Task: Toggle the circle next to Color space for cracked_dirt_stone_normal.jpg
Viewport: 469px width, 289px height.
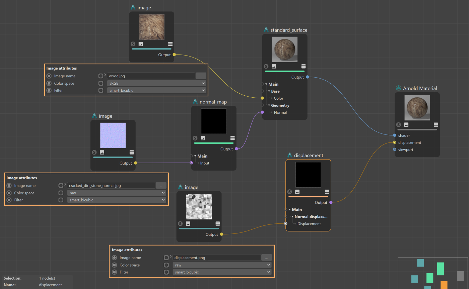Action: pos(61,193)
